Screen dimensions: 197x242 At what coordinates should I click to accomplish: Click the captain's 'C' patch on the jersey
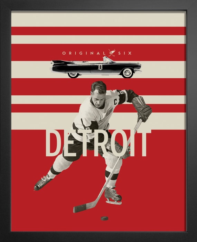116,101
